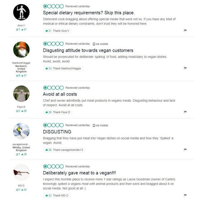
Task: Click the mobile icon on NantwichVeggie's review
Action: 94,44
